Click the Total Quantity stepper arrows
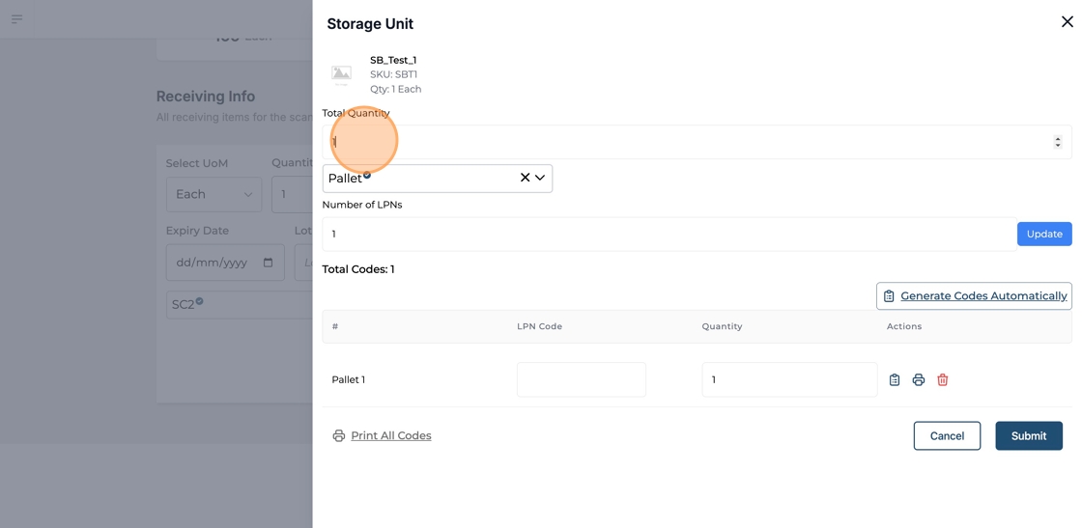Image resolution: width=1082 pixels, height=528 pixels. tap(1057, 142)
